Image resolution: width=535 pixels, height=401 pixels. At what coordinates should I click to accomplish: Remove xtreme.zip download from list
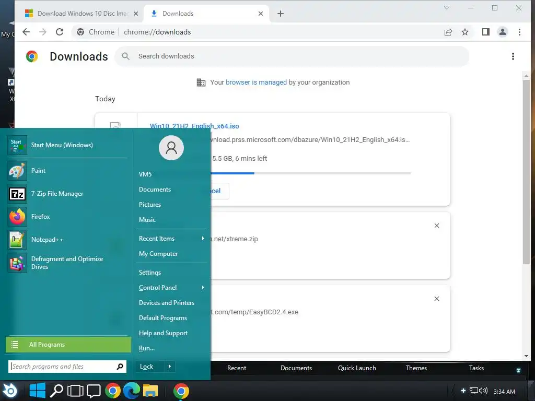(x=436, y=226)
